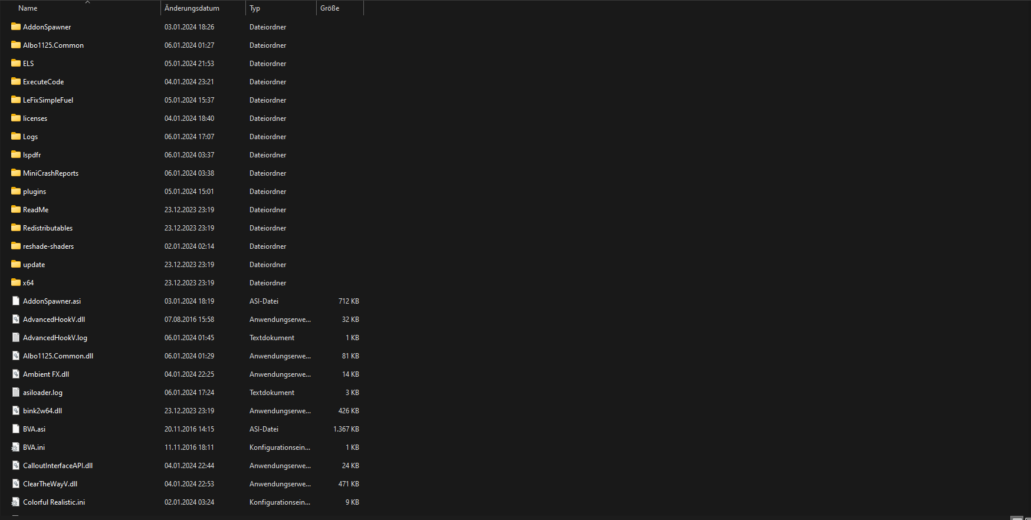Select the Albo1125.Common folder icon

[16, 45]
